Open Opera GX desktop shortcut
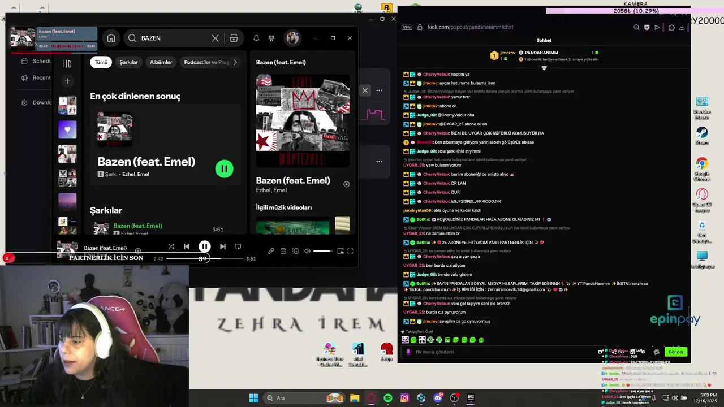The width and height of the screenshot is (724, 407). [x=702, y=200]
